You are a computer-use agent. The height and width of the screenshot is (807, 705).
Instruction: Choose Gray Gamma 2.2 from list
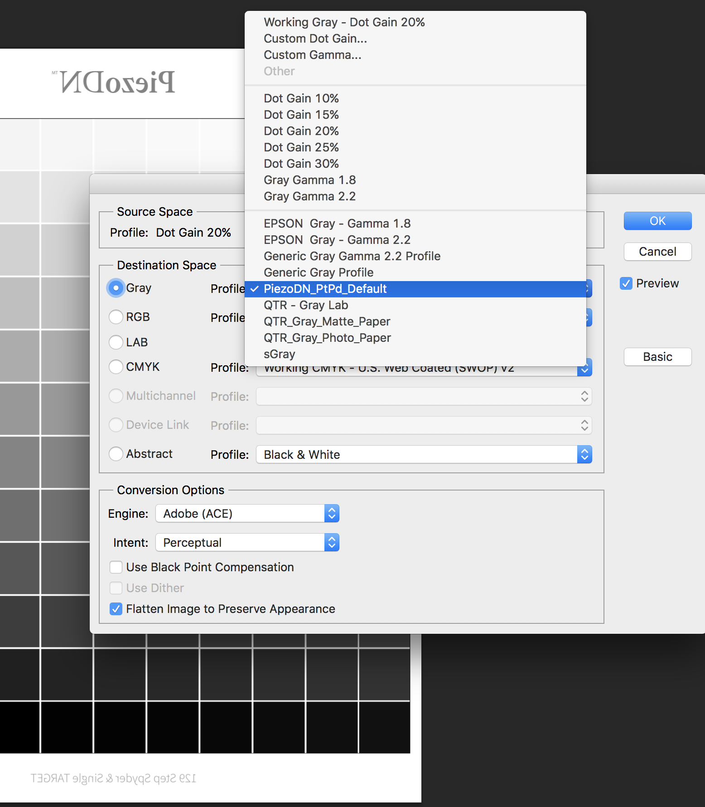309,196
